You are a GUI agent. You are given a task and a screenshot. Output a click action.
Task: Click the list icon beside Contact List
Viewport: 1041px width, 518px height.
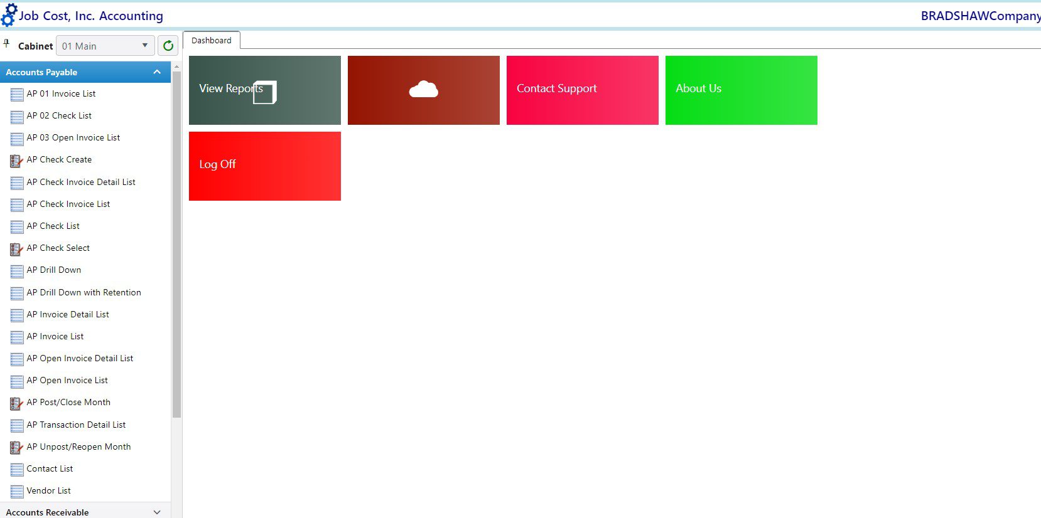click(17, 470)
